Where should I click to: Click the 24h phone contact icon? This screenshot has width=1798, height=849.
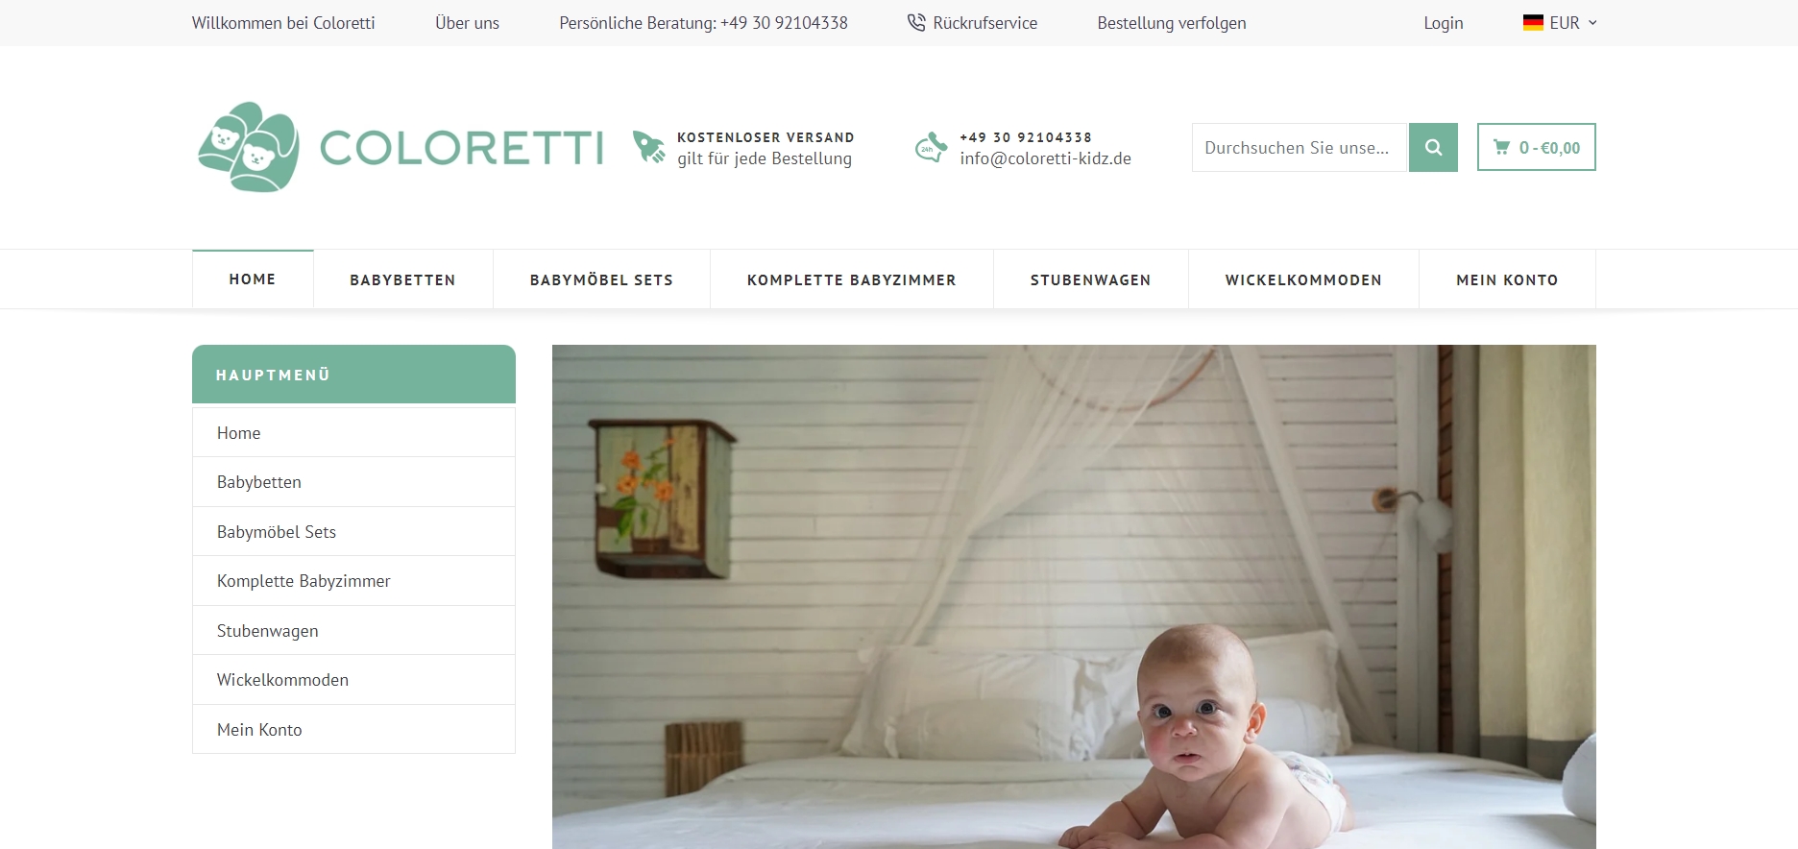tap(931, 147)
